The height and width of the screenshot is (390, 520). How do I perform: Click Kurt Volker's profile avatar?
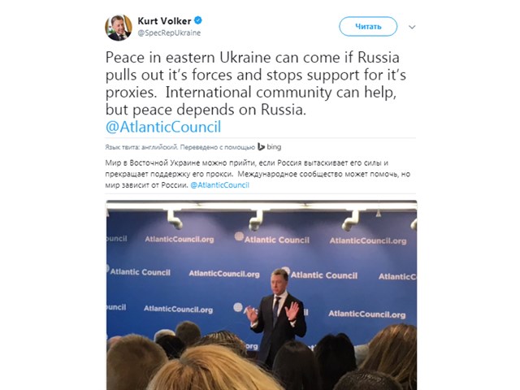119,28
